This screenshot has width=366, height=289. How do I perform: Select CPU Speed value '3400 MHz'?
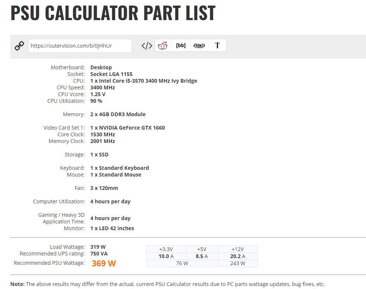103,88
